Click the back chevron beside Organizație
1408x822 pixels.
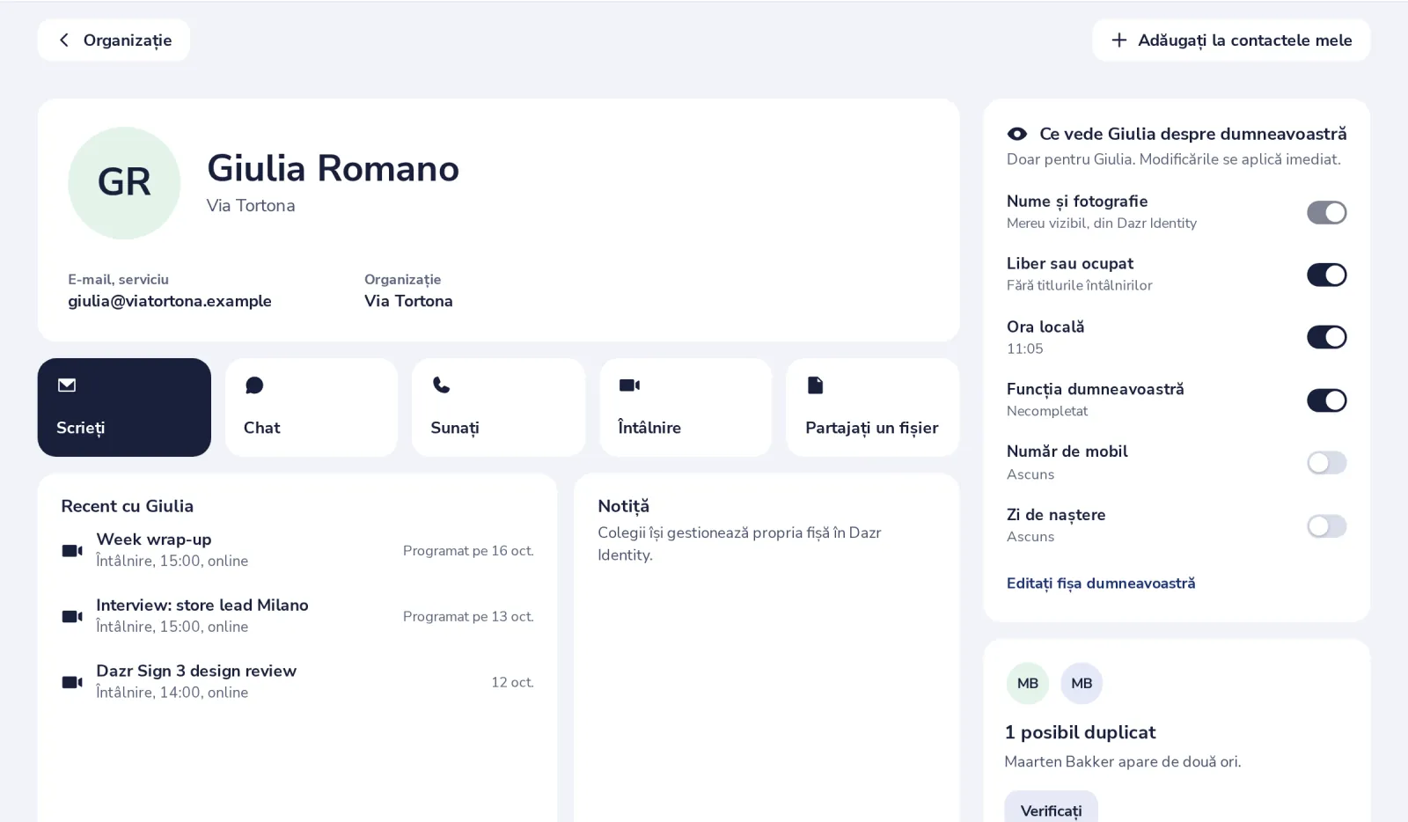[63, 40]
